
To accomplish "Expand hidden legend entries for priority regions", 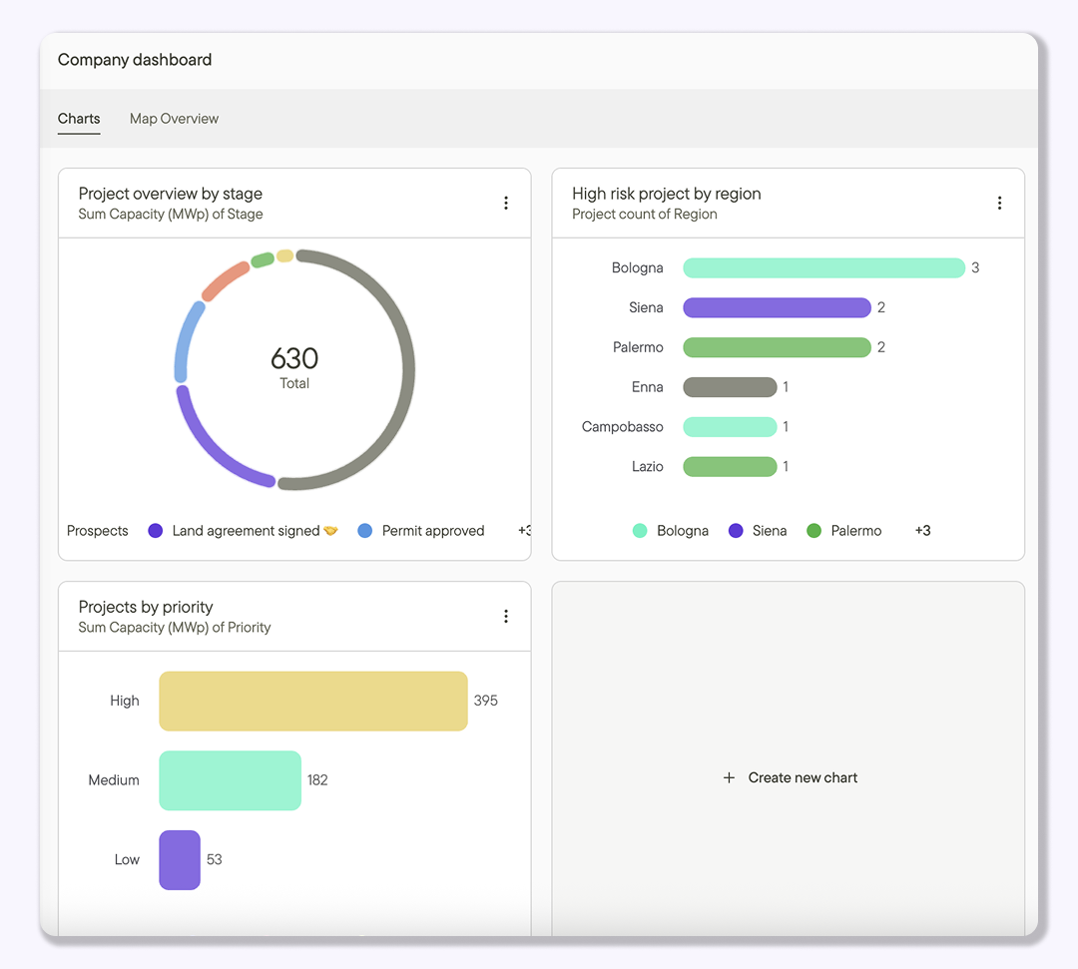I will tap(921, 530).
